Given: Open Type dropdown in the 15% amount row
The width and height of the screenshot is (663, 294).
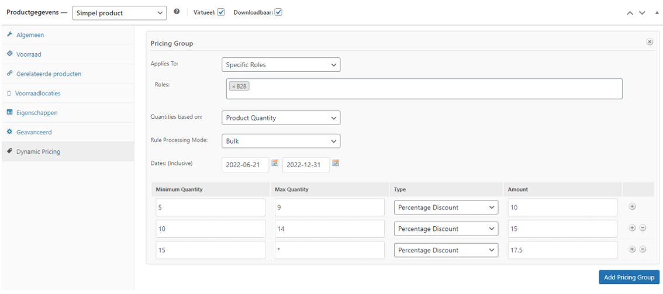Looking at the screenshot, I should pos(446,229).
